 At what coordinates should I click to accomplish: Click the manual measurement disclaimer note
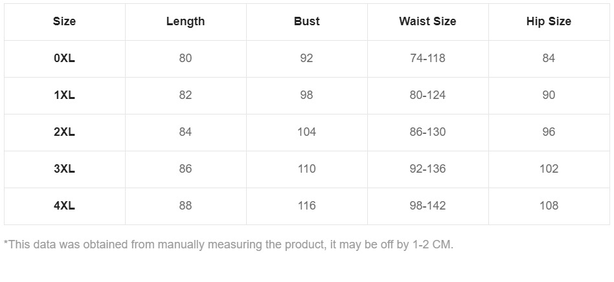(x=229, y=244)
